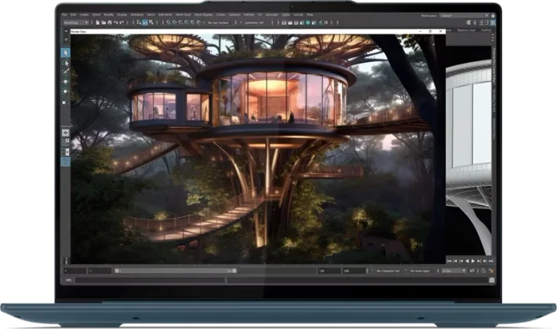
Task: Play the animation forwards
Action: click(473, 261)
